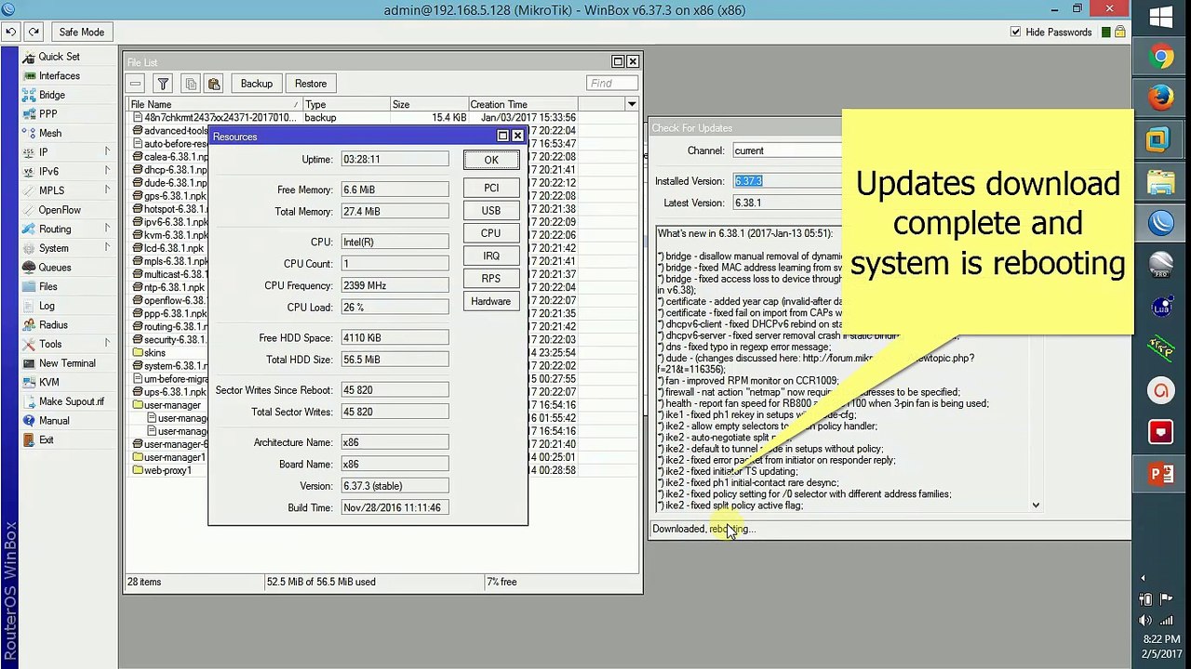Viewport: 1191px width, 669px height.
Task: Expand the System submenu
Action: [107, 248]
